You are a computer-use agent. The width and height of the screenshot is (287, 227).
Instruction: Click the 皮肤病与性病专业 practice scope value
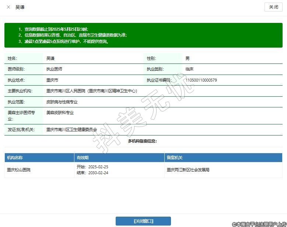point(62,102)
